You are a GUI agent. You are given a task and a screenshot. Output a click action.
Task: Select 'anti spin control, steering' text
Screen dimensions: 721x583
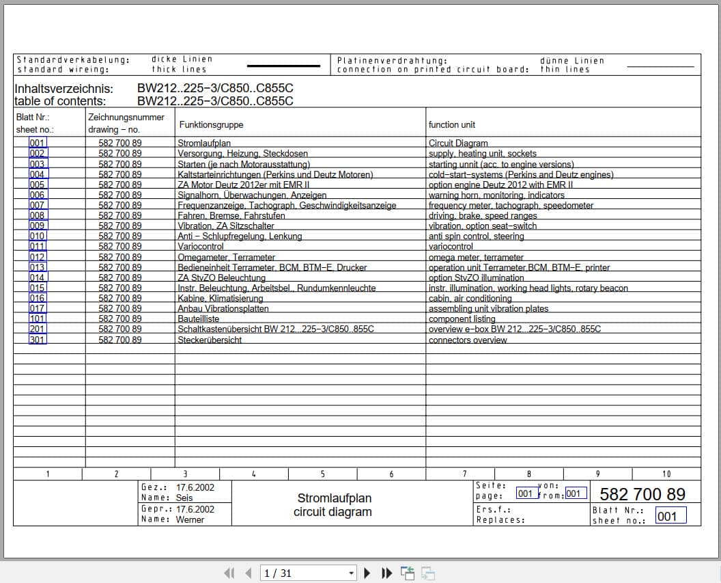[x=477, y=236]
